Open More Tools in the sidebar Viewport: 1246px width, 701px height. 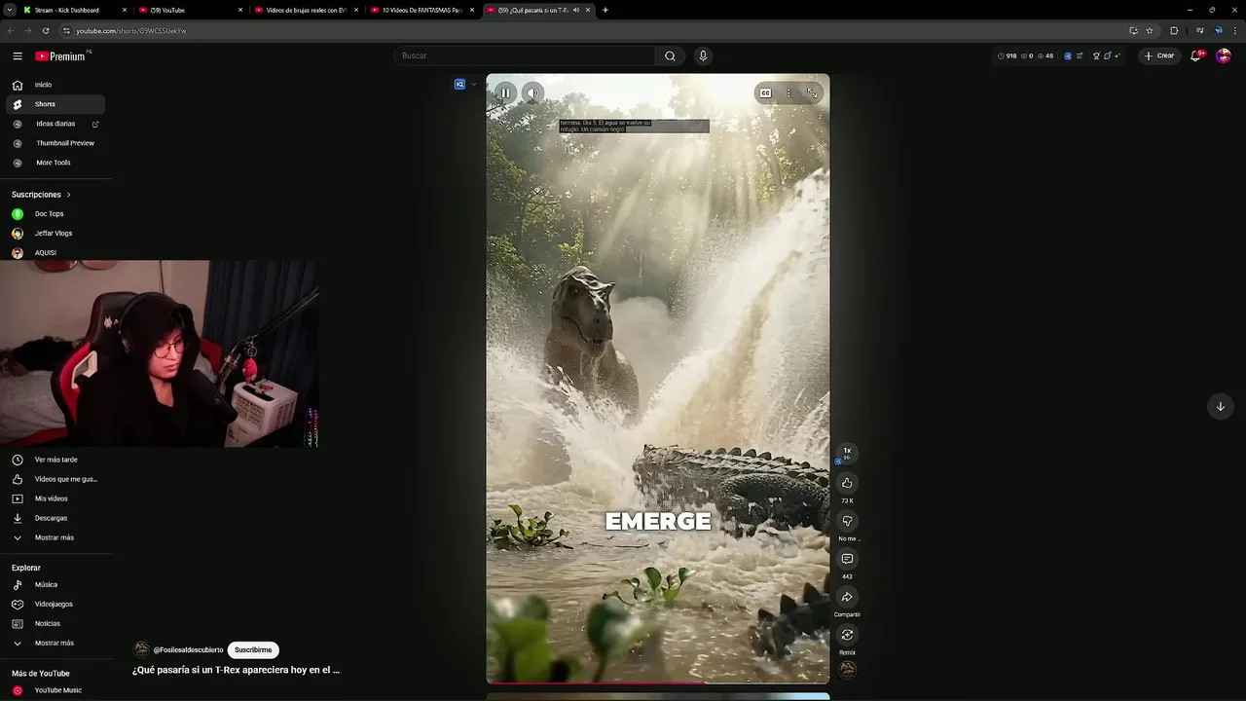(x=55, y=163)
